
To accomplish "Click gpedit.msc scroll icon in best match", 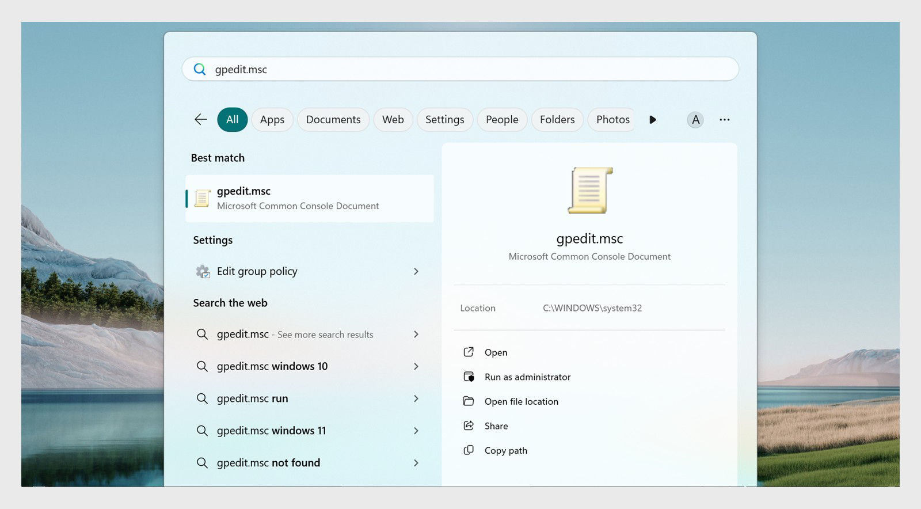I will coord(202,198).
